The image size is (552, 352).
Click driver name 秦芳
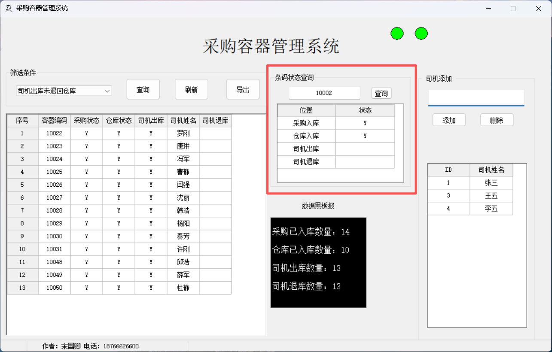click(183, 237)
